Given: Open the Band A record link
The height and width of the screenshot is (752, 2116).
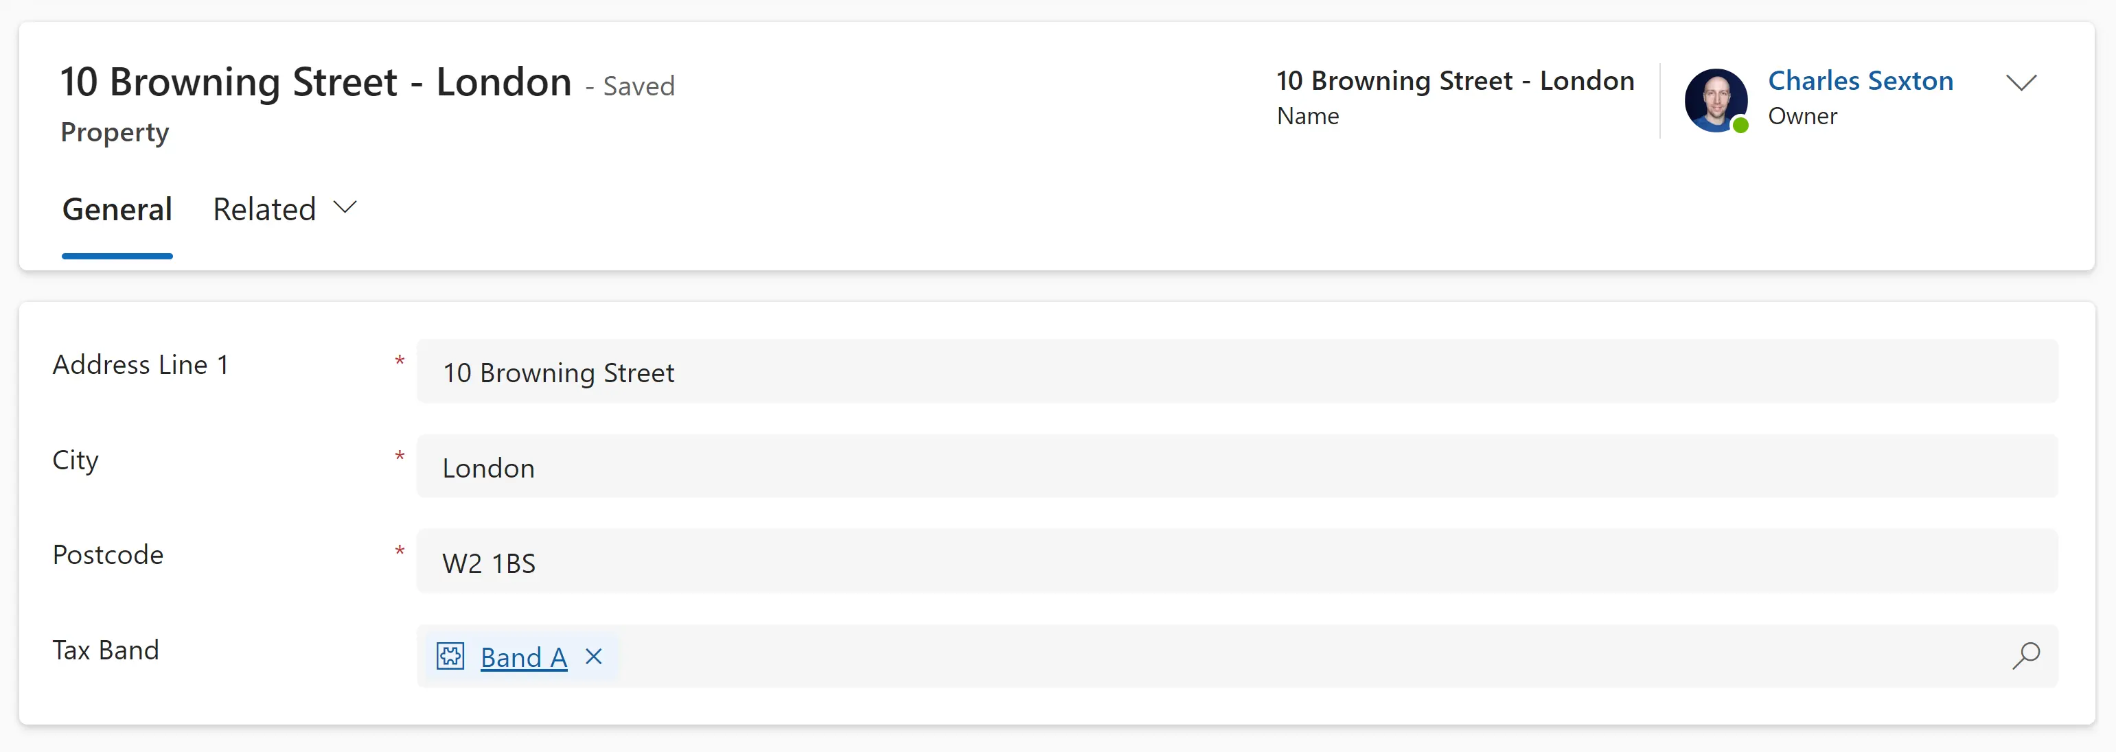Looking at the screenshot, I should click(x=523, y=657).
